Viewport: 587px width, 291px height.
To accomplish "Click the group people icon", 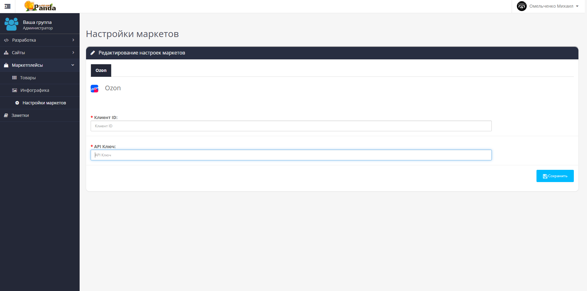I will click(x=11, y=24).
